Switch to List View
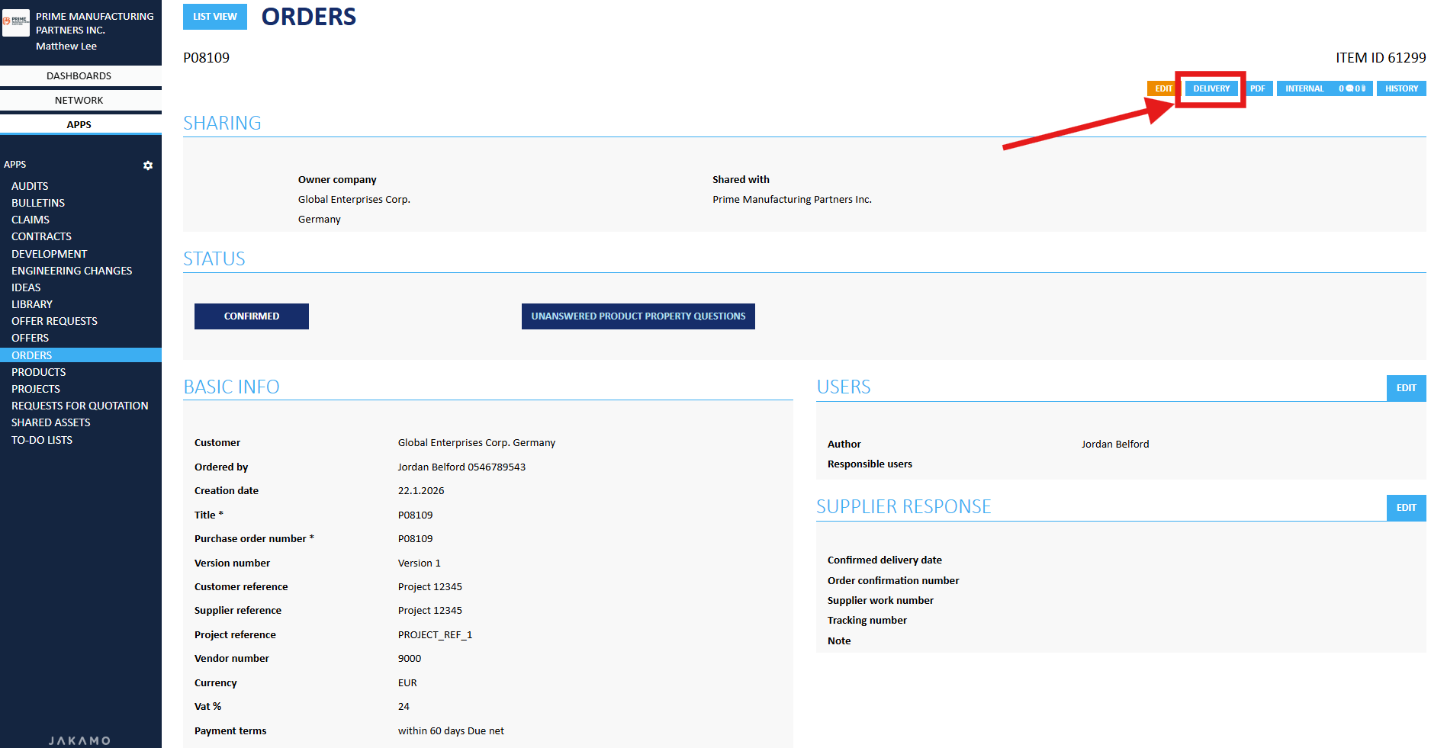Image resolution: width=1431 pixels, height=748 pixels. pos(214,17)
